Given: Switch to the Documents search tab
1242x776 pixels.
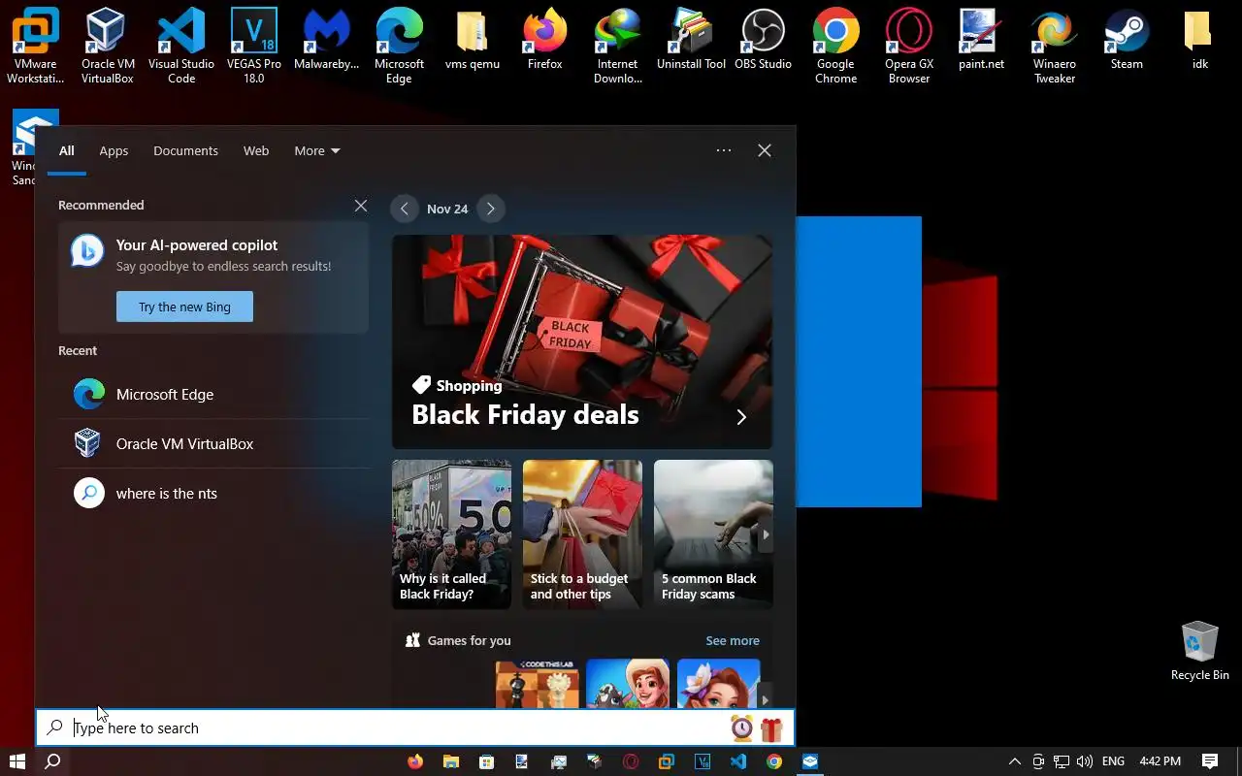Looking at the screenshot, I should pos(185,150).
